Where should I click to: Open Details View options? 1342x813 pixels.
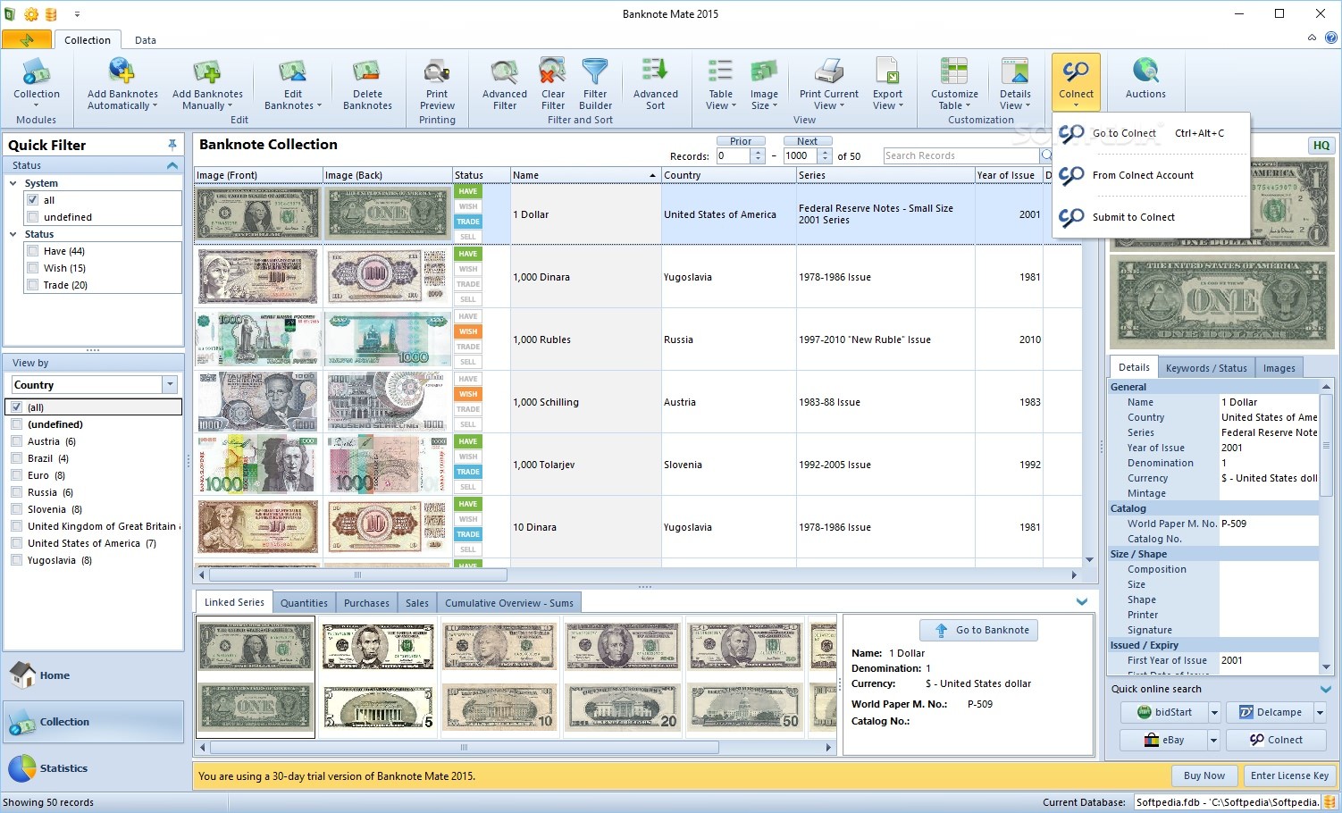(1015, 83)
